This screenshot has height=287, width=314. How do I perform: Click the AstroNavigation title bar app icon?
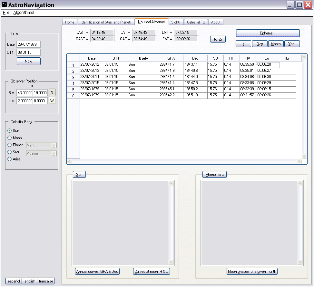coord(5,5)
